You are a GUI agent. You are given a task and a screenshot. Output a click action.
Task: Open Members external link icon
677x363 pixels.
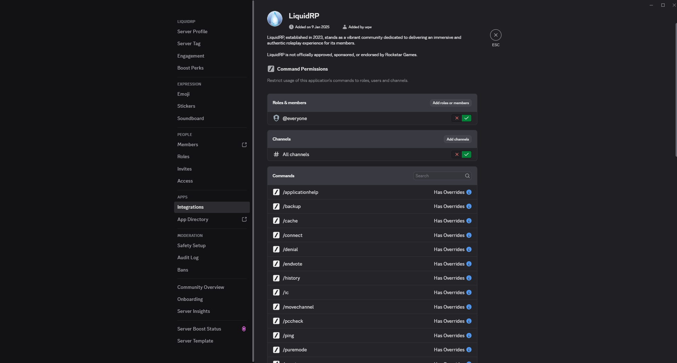pyautogui.click(x=244, y=145)
